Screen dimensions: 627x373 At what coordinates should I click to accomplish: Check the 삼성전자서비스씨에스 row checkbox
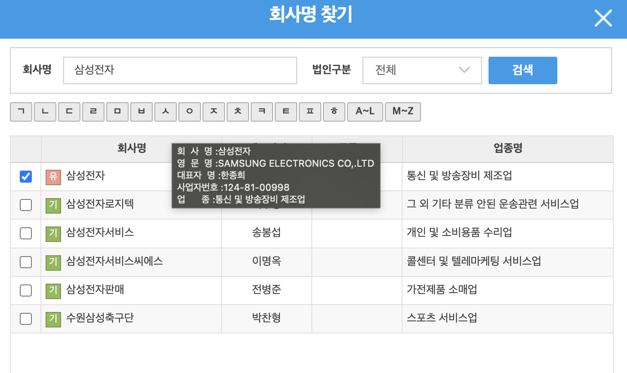[x=26, y=262]
